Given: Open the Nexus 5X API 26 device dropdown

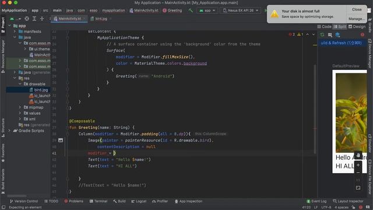Looking at the screenshot, I should tap(241, 10).
